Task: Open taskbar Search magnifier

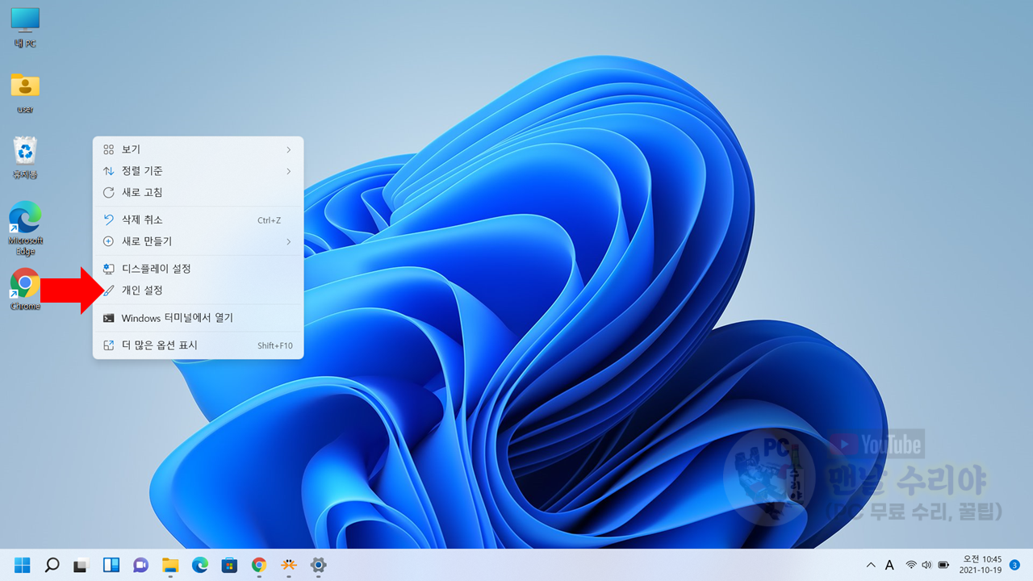Action: tap(52, 565)
